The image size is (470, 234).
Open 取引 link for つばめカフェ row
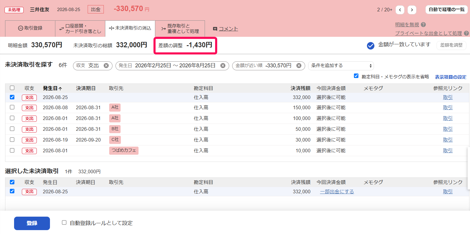[x=448, y=151]
